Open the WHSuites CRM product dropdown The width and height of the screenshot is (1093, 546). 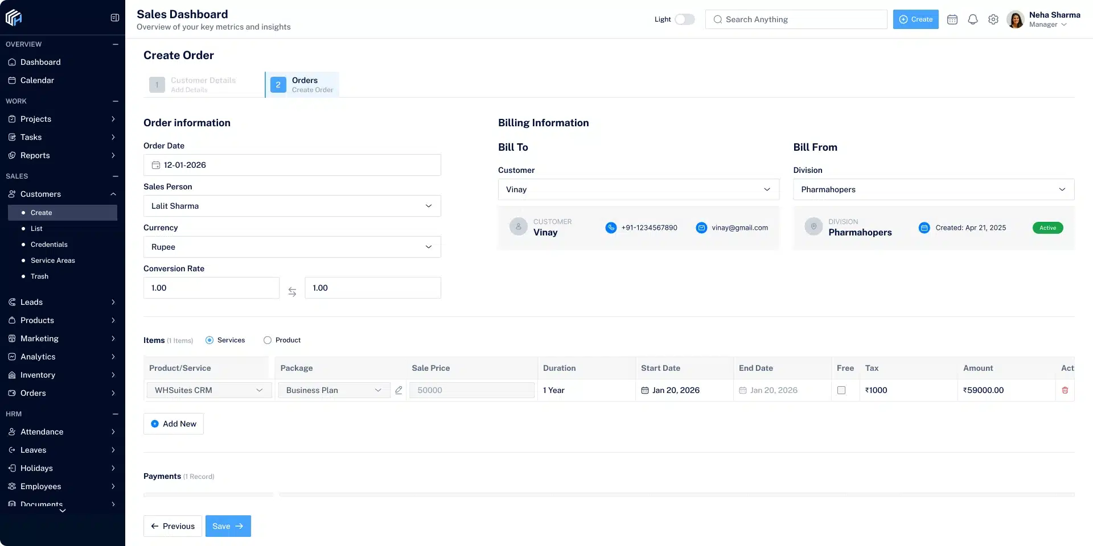coord(209,390)
